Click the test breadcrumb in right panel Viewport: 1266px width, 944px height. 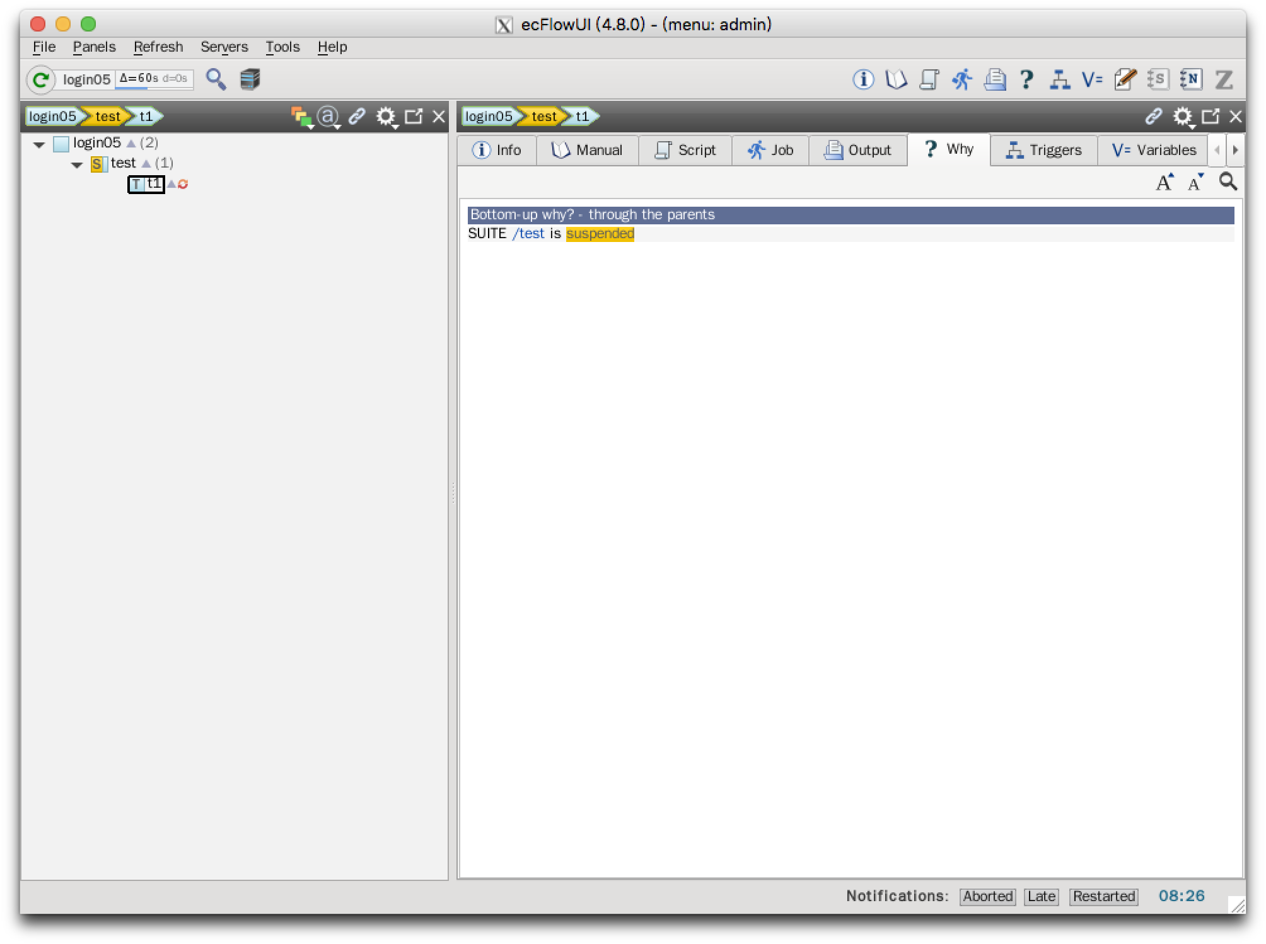pos(543,117)
